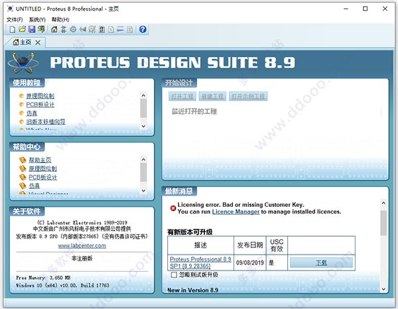Open 原理图绘制 in the help center
The image size is (398, 309).
click(42, 168)
